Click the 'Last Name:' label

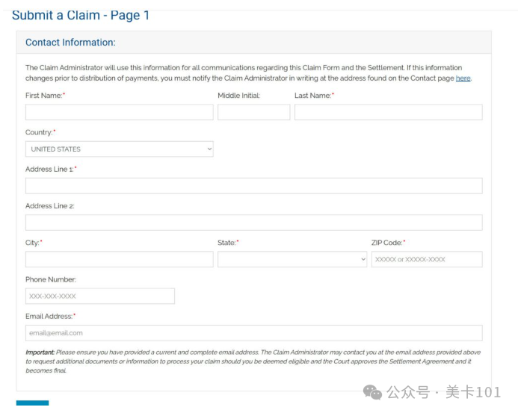pos(314,96)
